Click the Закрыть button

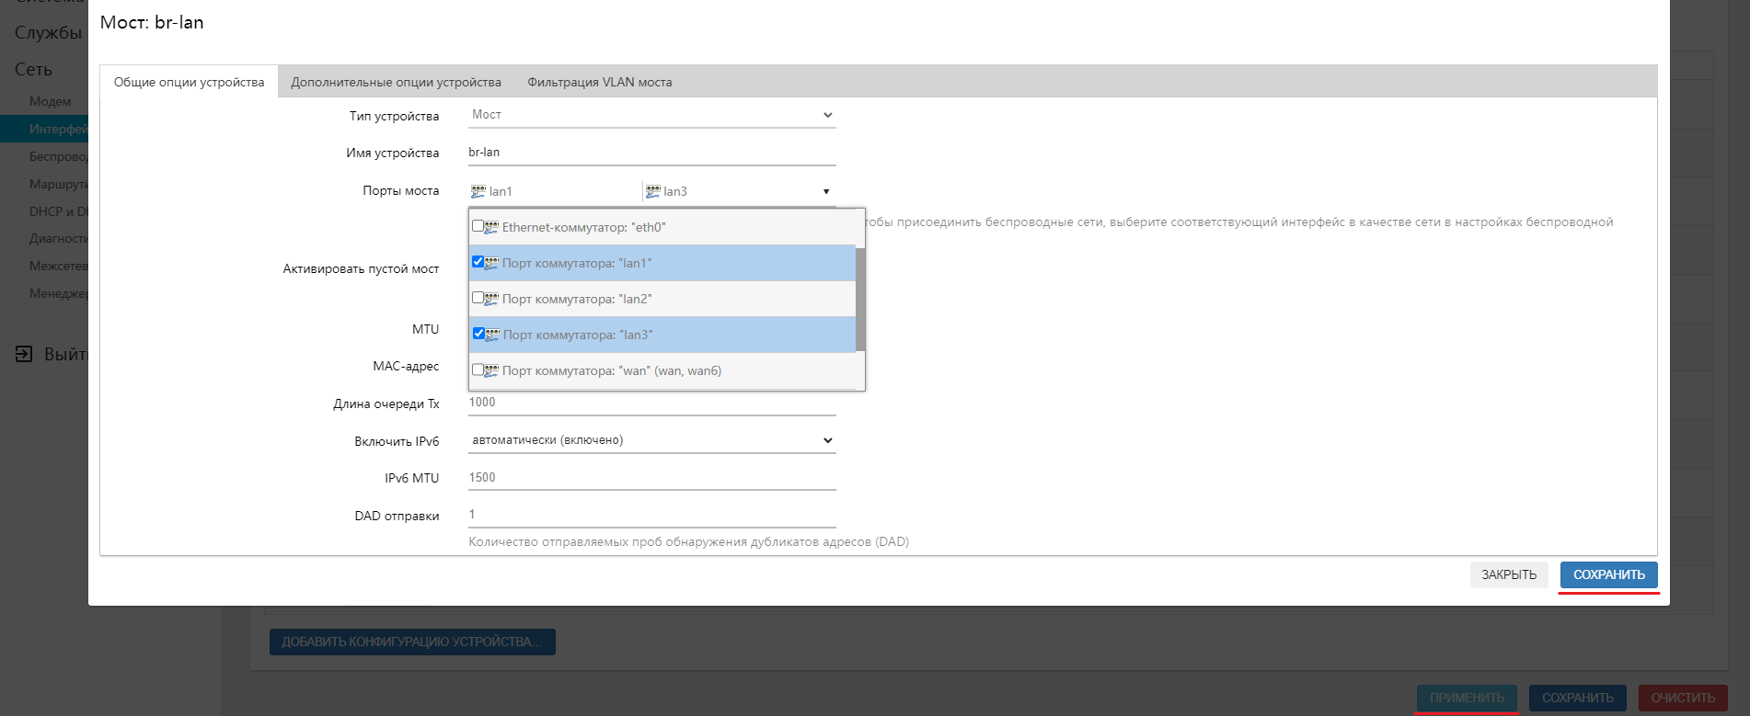coord(1508,574)
